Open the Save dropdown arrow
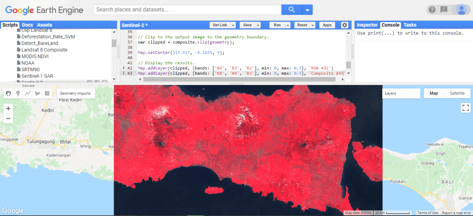Screen dimensions: 473x216 [258, 25]
